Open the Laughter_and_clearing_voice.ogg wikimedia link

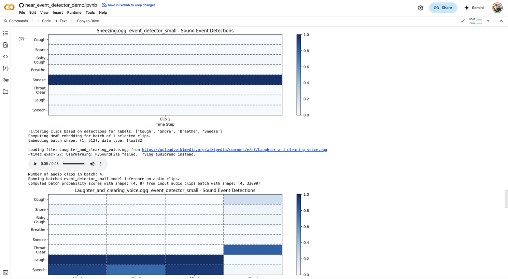tap(234, 150)
